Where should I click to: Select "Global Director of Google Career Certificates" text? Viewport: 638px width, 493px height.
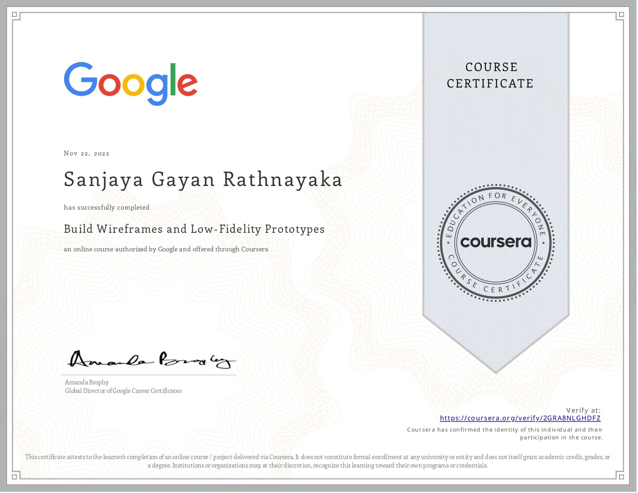[123, 391]
